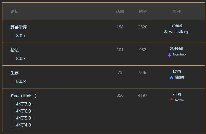Click vannhellsing1's avatar icon
The height and width of the screenshot is (134, 206).
[x=166, y=32]
